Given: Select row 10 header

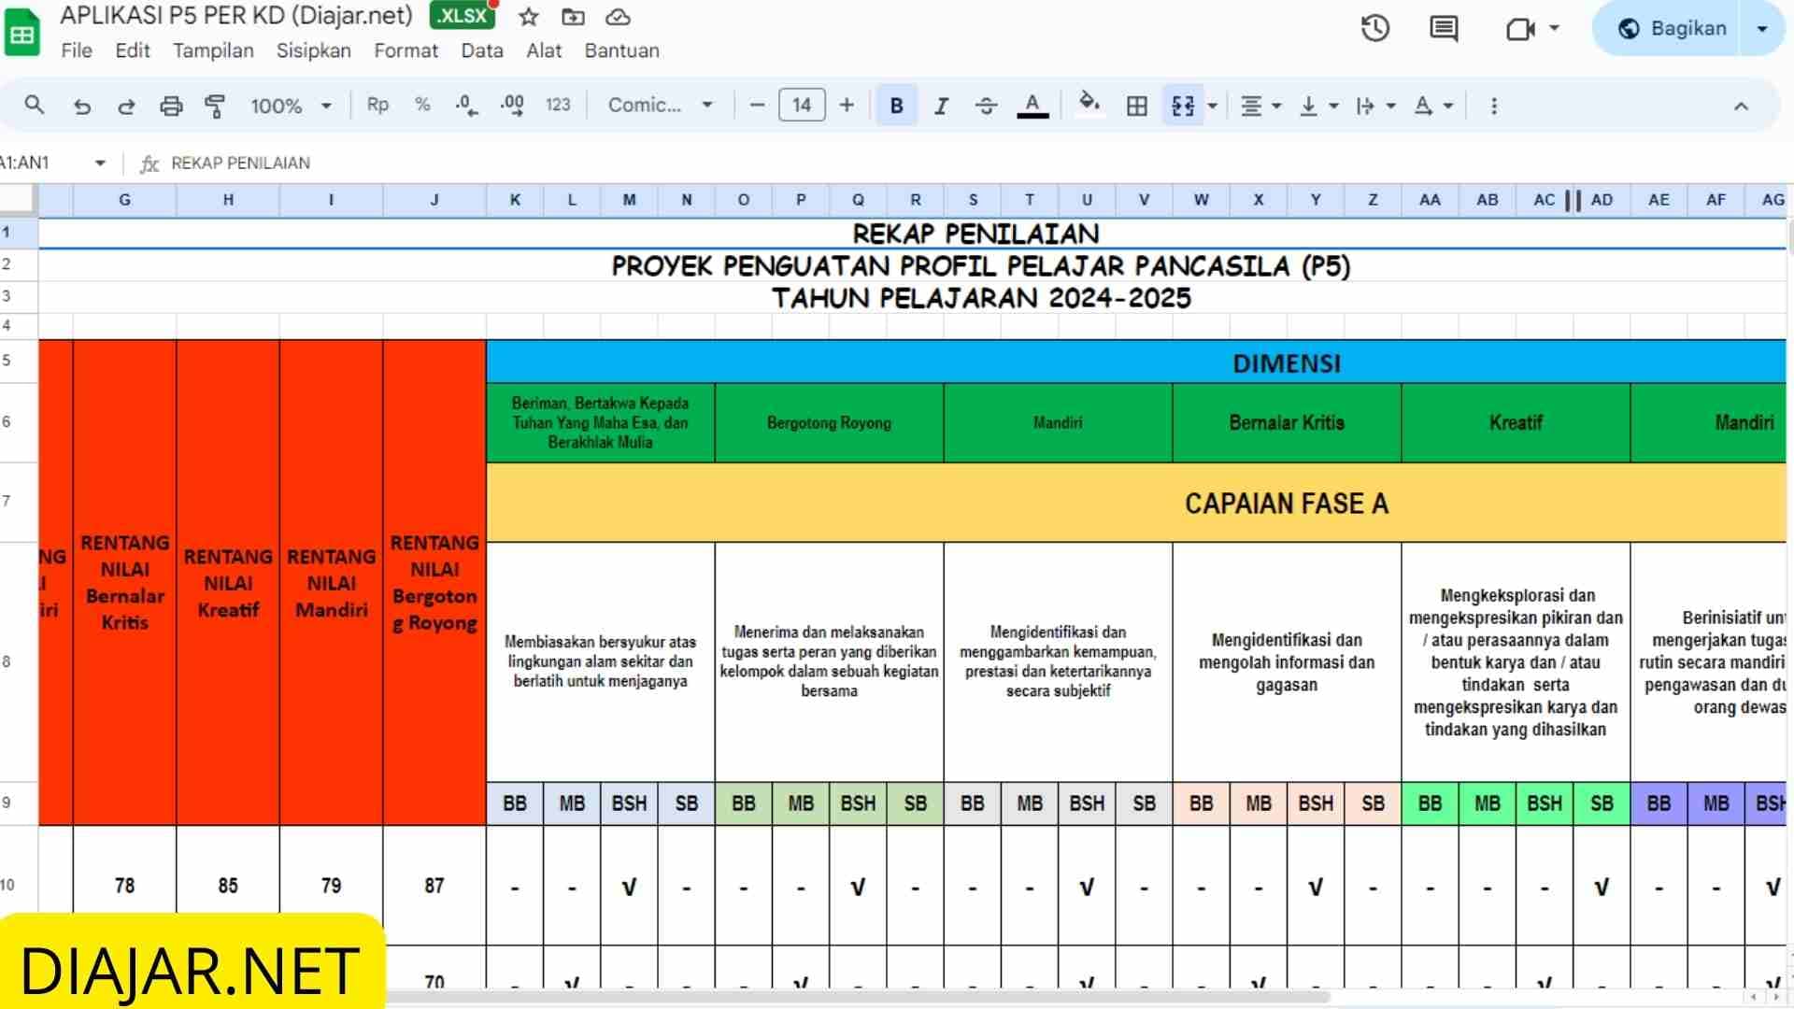Looking at the screenshot, I should tap(17, 885).
